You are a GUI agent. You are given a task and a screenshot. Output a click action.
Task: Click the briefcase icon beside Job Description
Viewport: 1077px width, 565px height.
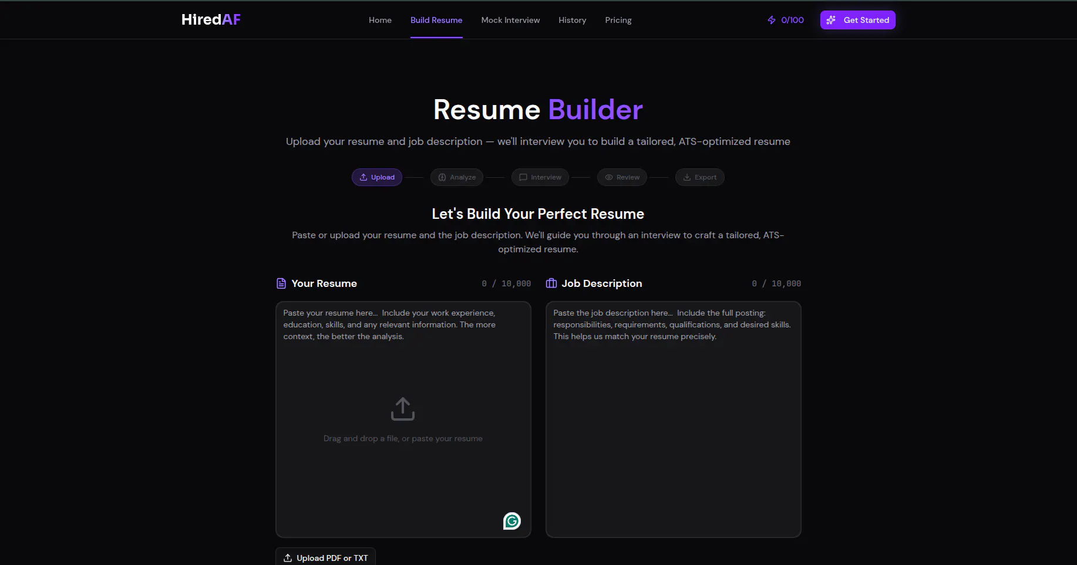pyautogui.click(x=551, y=283)
